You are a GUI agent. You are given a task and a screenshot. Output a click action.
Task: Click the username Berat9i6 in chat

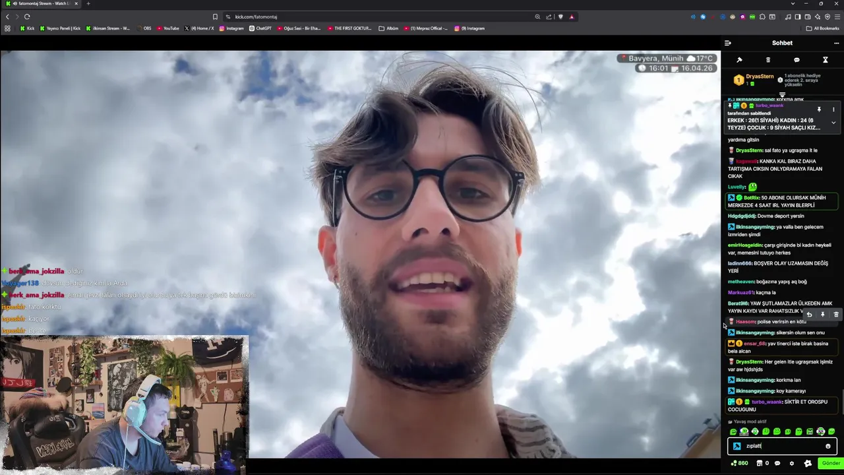pyautogui.click(x=738, y=303)
